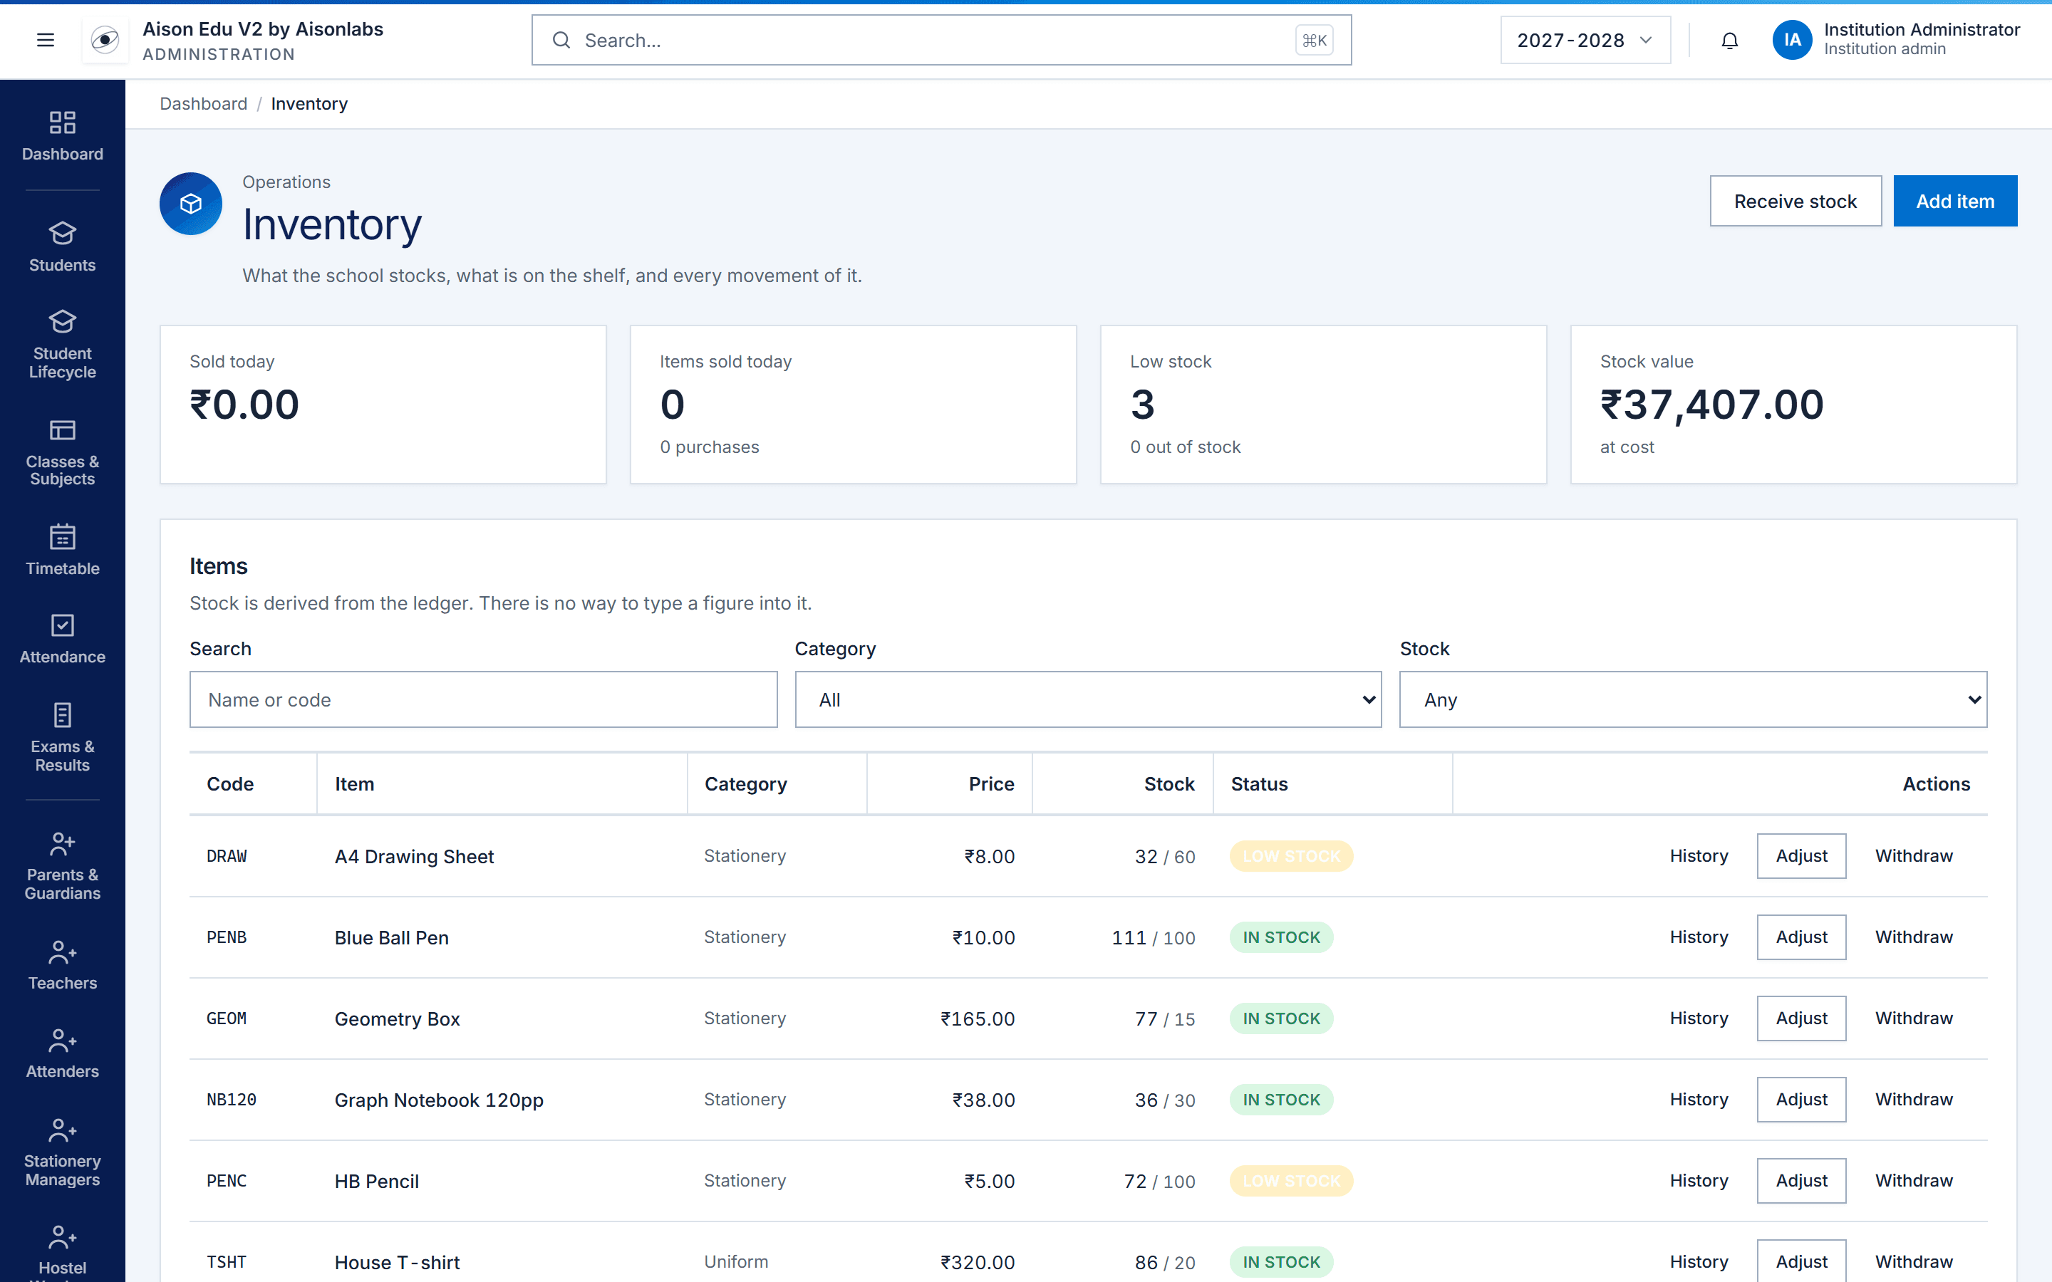View History for Graph Notebook 120pp
The width and height of the screenshot is (2052, 1282).
(1699, 1100)
